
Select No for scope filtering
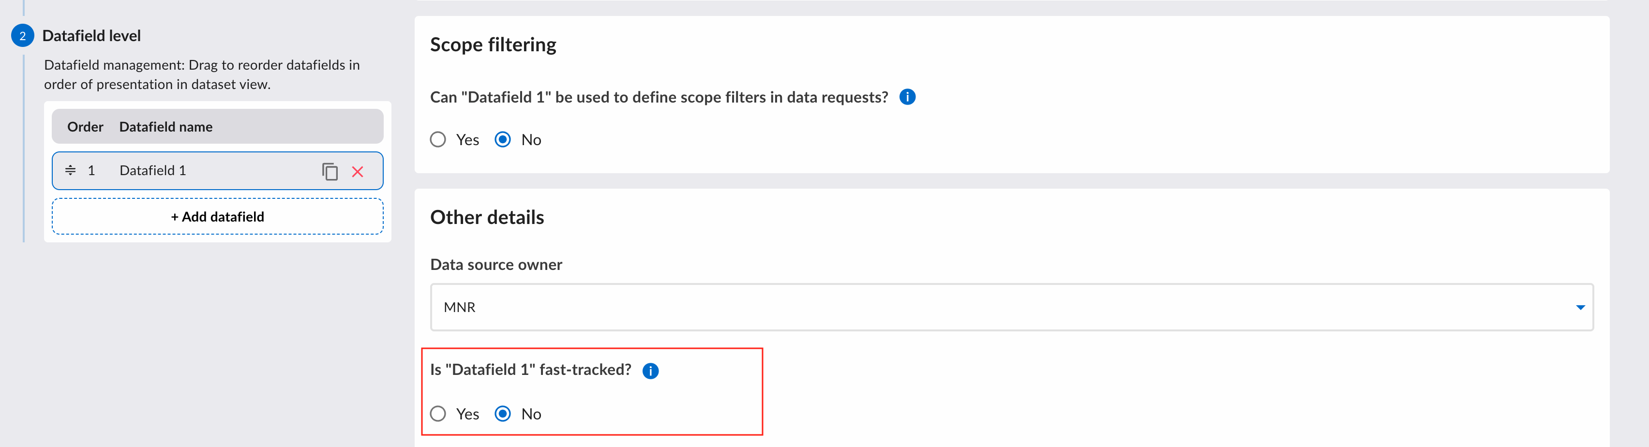(503, 140)
